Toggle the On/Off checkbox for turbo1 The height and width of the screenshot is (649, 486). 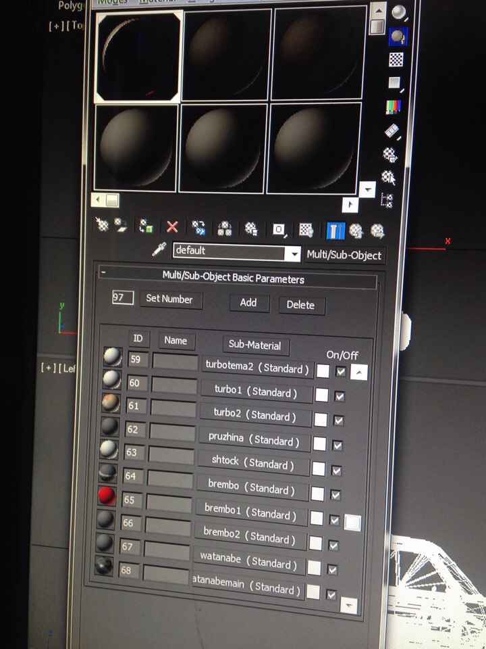pos(340,396)
